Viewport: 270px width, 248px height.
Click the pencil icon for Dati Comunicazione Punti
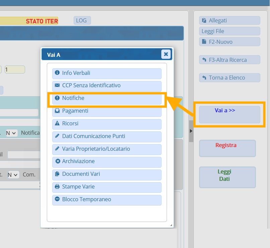pyautogui.click(x=57, y=136)
